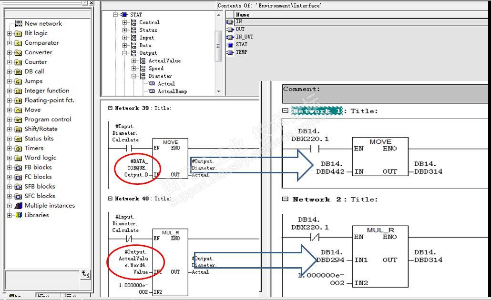Select the Speed structure in tree
This screenshot has height=300, width=491.
156,68
